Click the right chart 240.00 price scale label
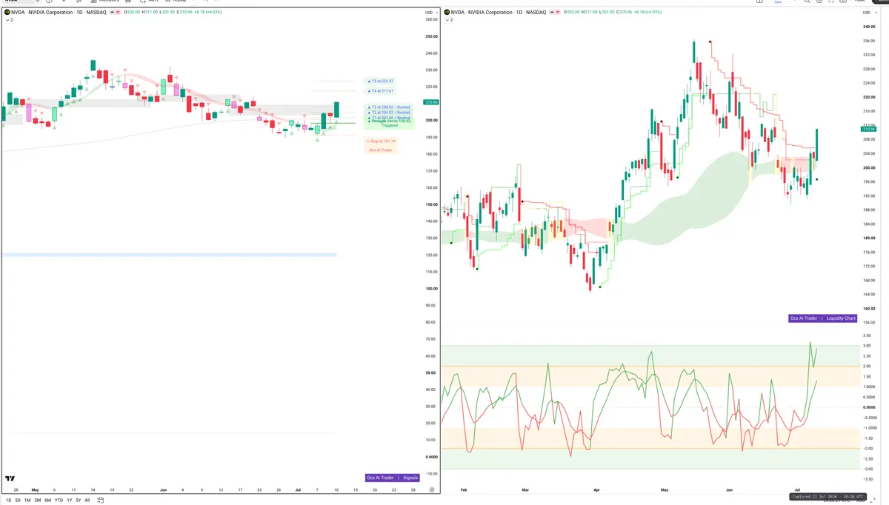889x505 pixels. point(868,27)
